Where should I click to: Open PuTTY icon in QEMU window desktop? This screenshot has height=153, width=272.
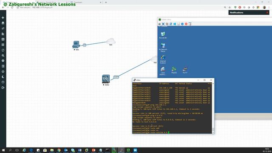(185, 70)
